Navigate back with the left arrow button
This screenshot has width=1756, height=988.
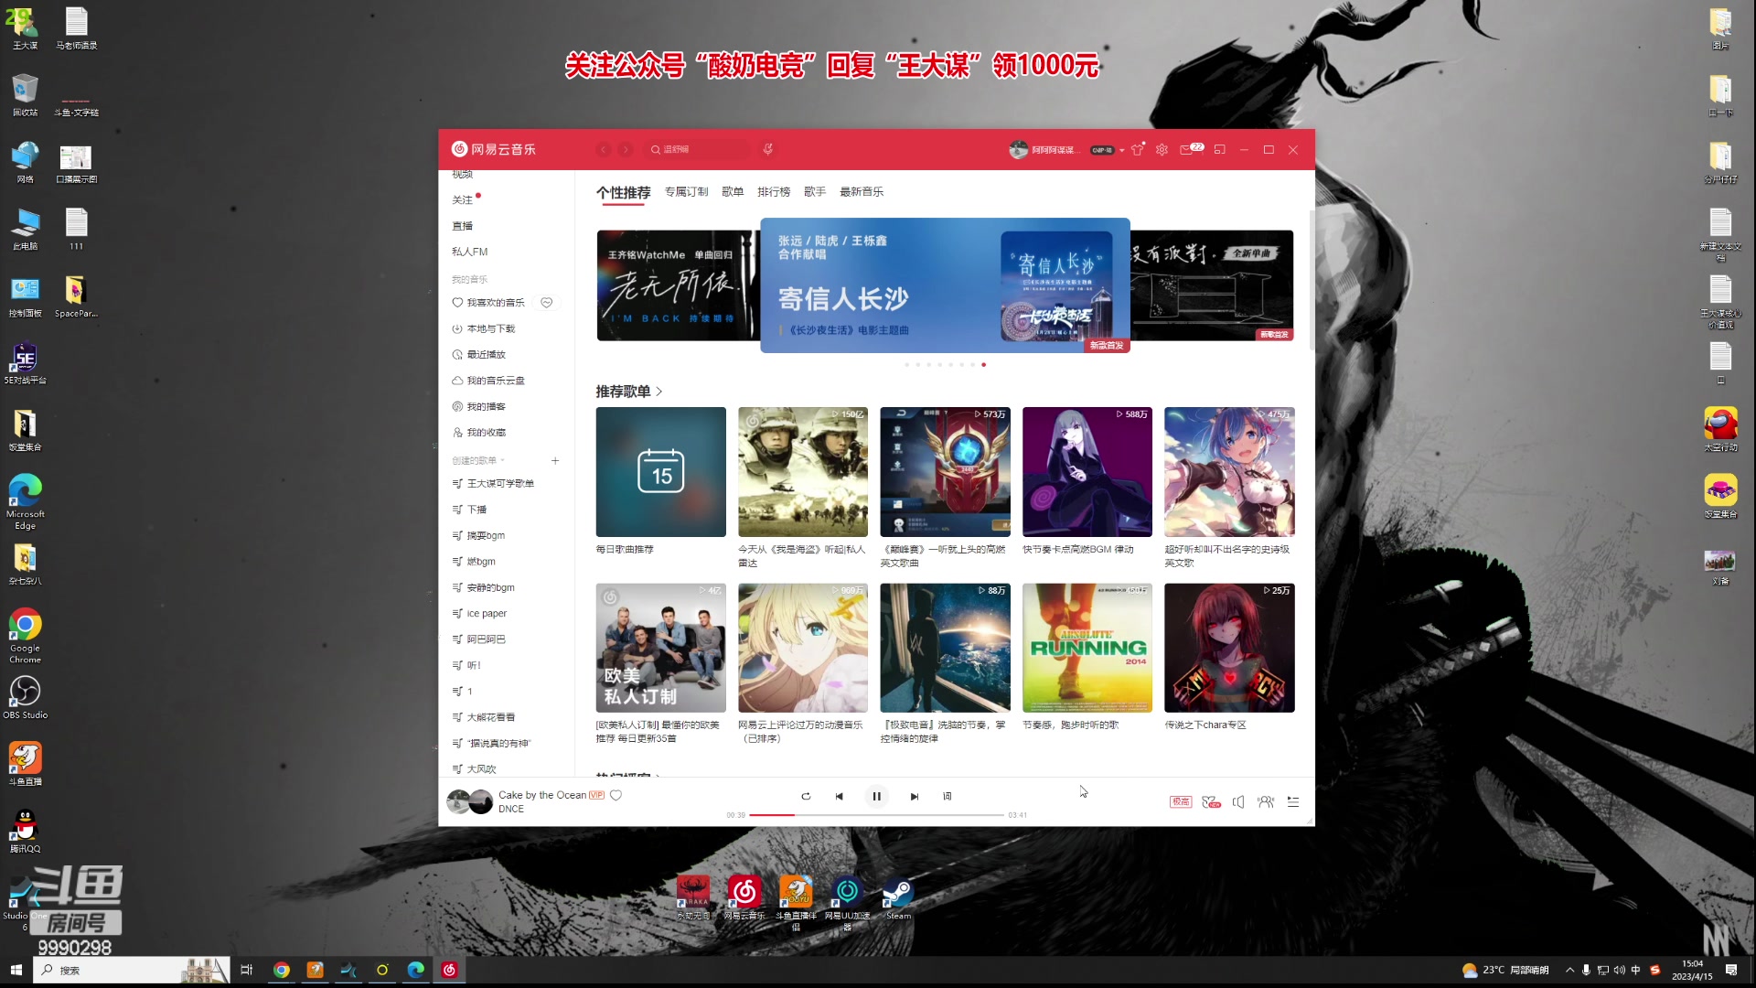pyautogui.click(x=604, y=149)
